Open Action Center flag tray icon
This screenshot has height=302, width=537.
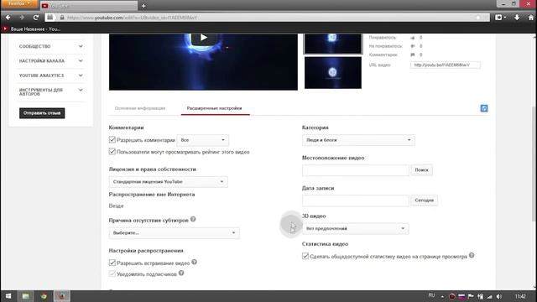coord(471,296)
